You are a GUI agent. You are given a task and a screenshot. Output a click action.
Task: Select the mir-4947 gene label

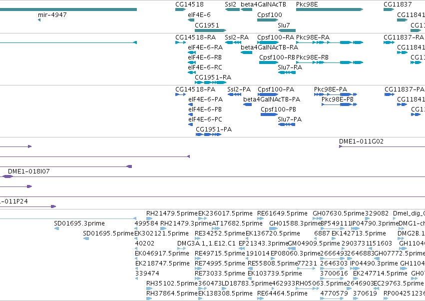tap(52, 15)
